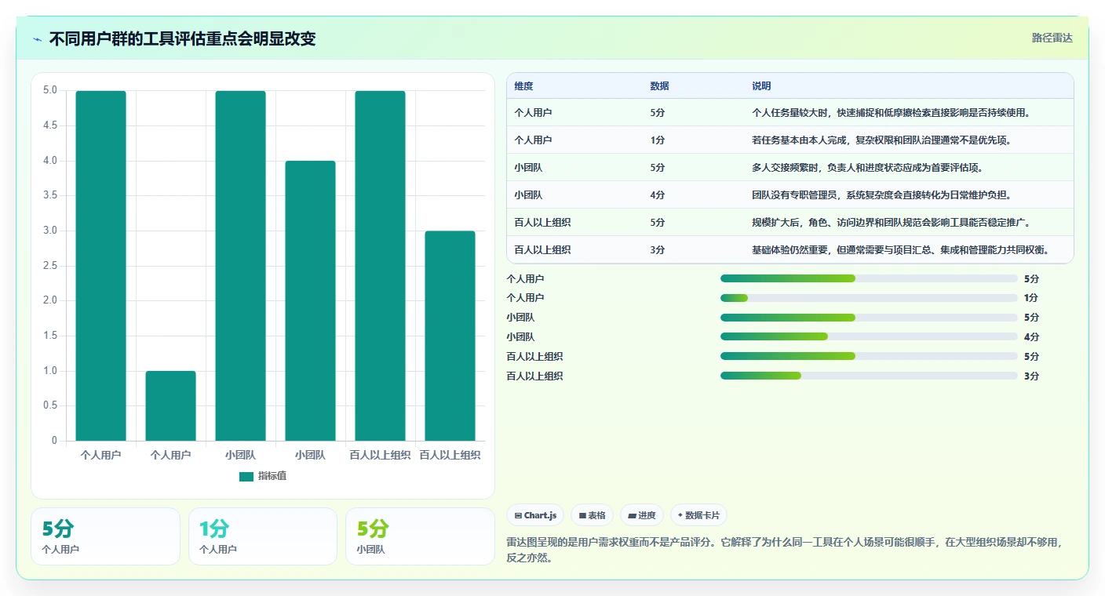Click the 小团队 bar reaching 5.0

(x=240, y=266)
